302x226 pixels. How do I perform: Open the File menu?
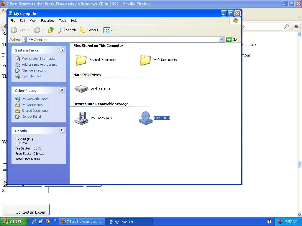pyautogui.click(x=13, y=21)
